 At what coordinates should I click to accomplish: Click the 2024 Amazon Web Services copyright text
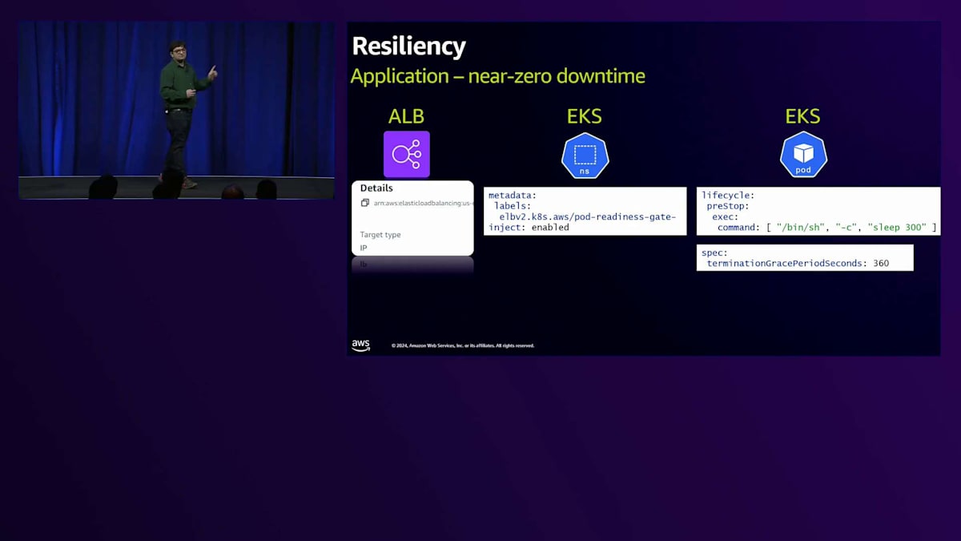coord(463,345)
